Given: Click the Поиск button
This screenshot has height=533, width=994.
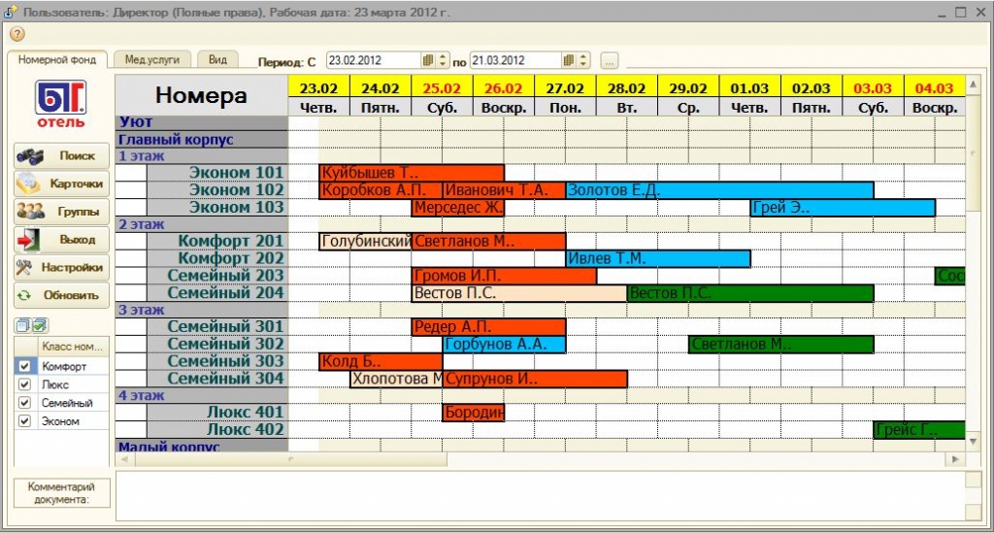Looking at the screenshot, I should tap(61, 156).
